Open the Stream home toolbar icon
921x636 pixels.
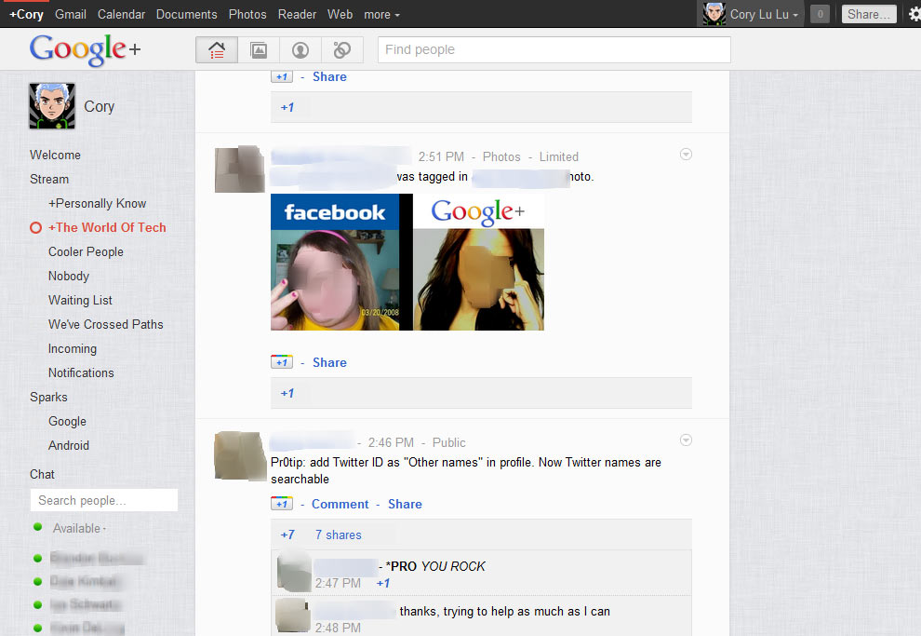(216, 49)
